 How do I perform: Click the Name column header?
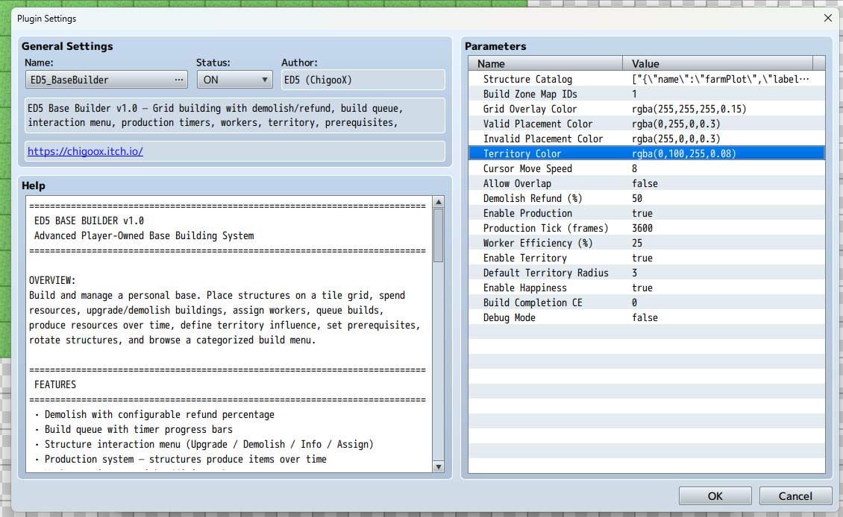pyautogui.click(x=545, y=63)
